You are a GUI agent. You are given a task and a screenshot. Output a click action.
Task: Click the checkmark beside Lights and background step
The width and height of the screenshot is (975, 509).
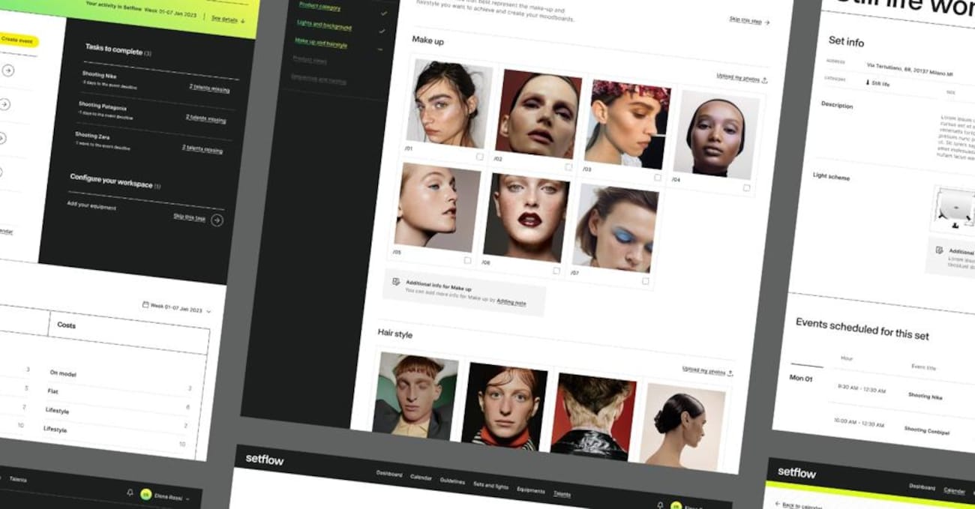(x=382, y=31)
